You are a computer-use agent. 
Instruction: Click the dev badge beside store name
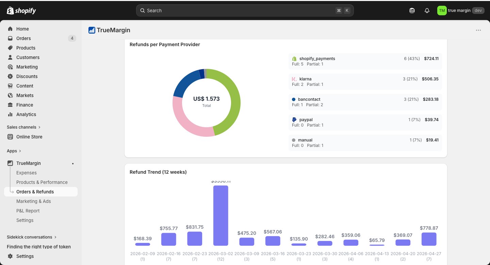478,11
